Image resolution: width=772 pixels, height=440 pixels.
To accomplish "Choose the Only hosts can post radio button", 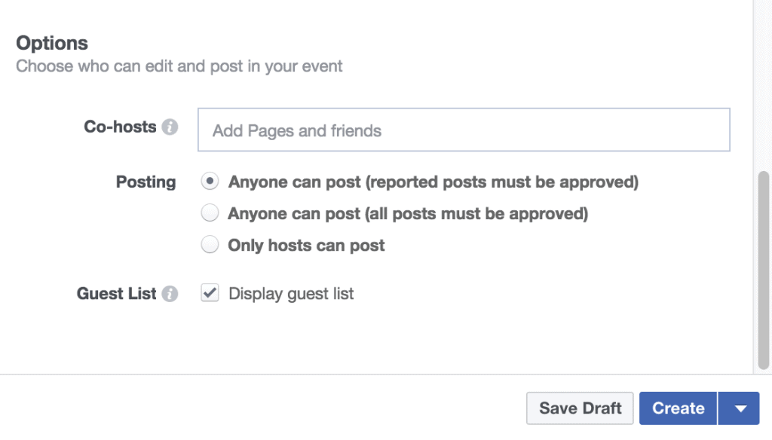I will click(210, 245).
